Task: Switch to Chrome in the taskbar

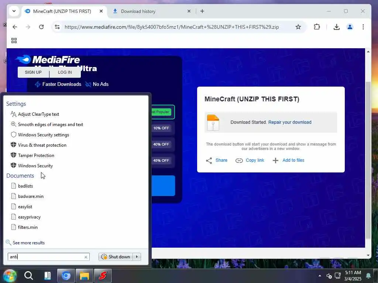Action: click(x=66, y=276)
